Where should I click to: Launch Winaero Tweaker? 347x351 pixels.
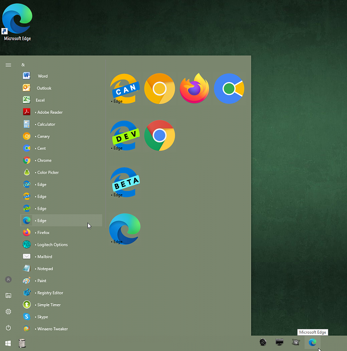[61, 329]
